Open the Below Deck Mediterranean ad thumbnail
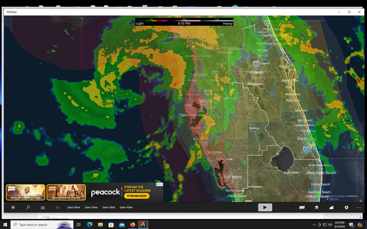 coord(26,192)
